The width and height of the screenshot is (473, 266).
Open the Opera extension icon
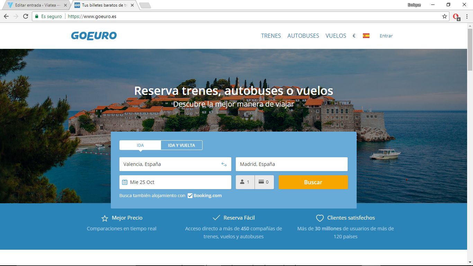[x=456, y=16]
